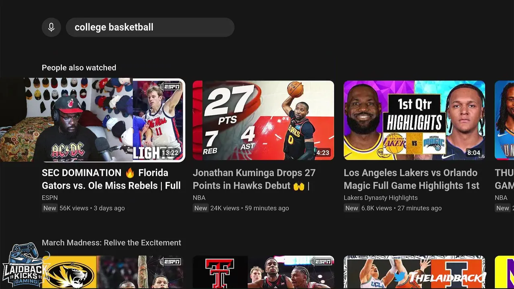Open the partially visible video thumbnail at right edge of first row
This screenshot has width=514, height=289.
click(x=504, y=120)
